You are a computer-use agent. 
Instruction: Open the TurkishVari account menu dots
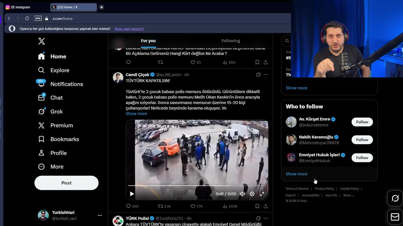pyautogui.click(x=99, y=215)
